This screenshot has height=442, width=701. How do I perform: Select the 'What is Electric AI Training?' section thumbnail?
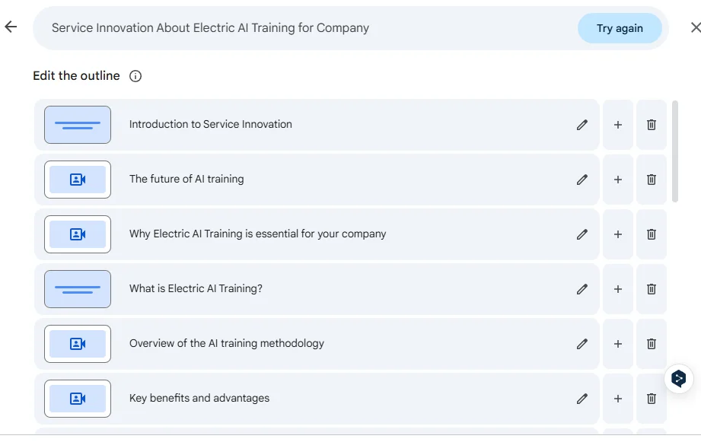pyautogui.click(x=78, y=289)
